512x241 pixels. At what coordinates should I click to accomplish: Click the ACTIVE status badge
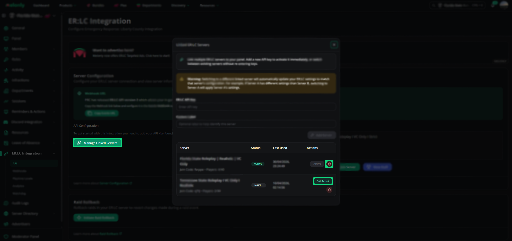258,164
